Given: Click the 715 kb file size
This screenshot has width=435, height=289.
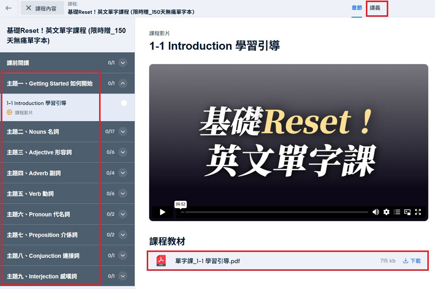Looking at the screenshot, I should click(388, 261).
